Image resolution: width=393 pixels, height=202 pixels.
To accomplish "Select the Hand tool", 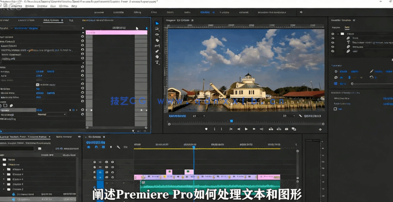I will click(x=157, y=57).
